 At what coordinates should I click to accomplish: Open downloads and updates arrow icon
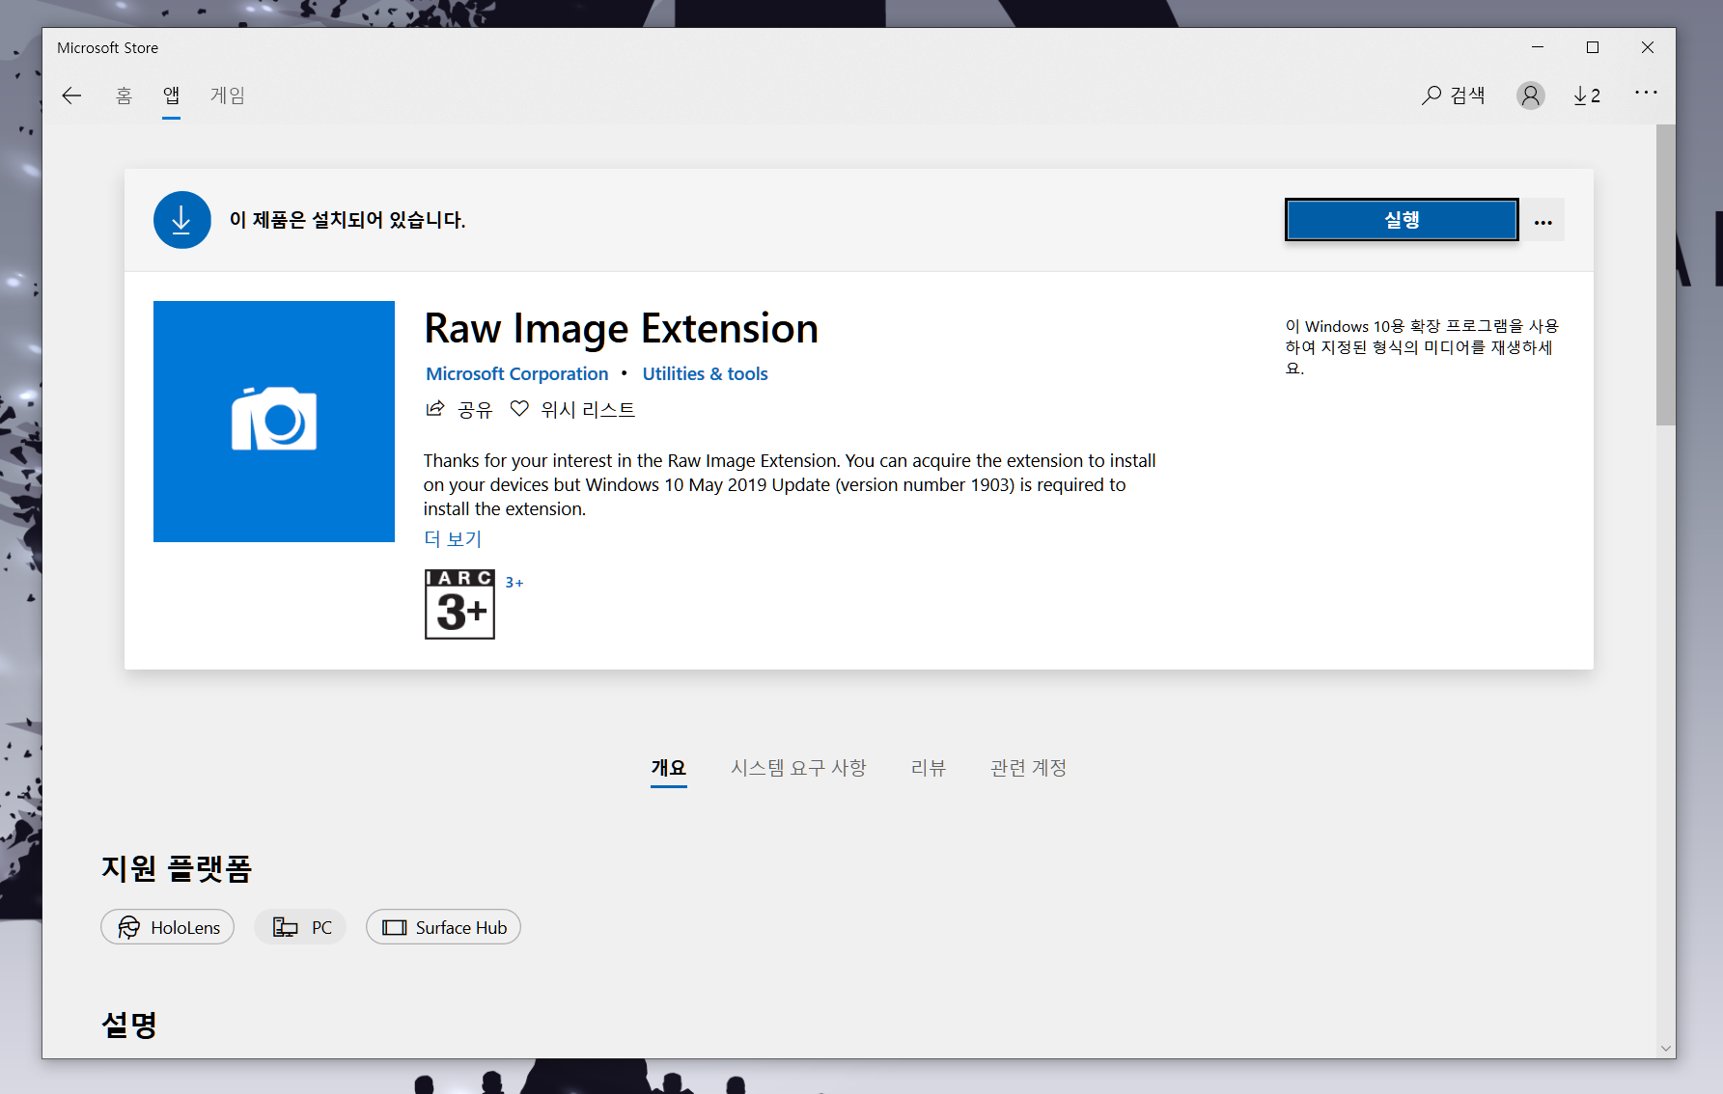1586,96
